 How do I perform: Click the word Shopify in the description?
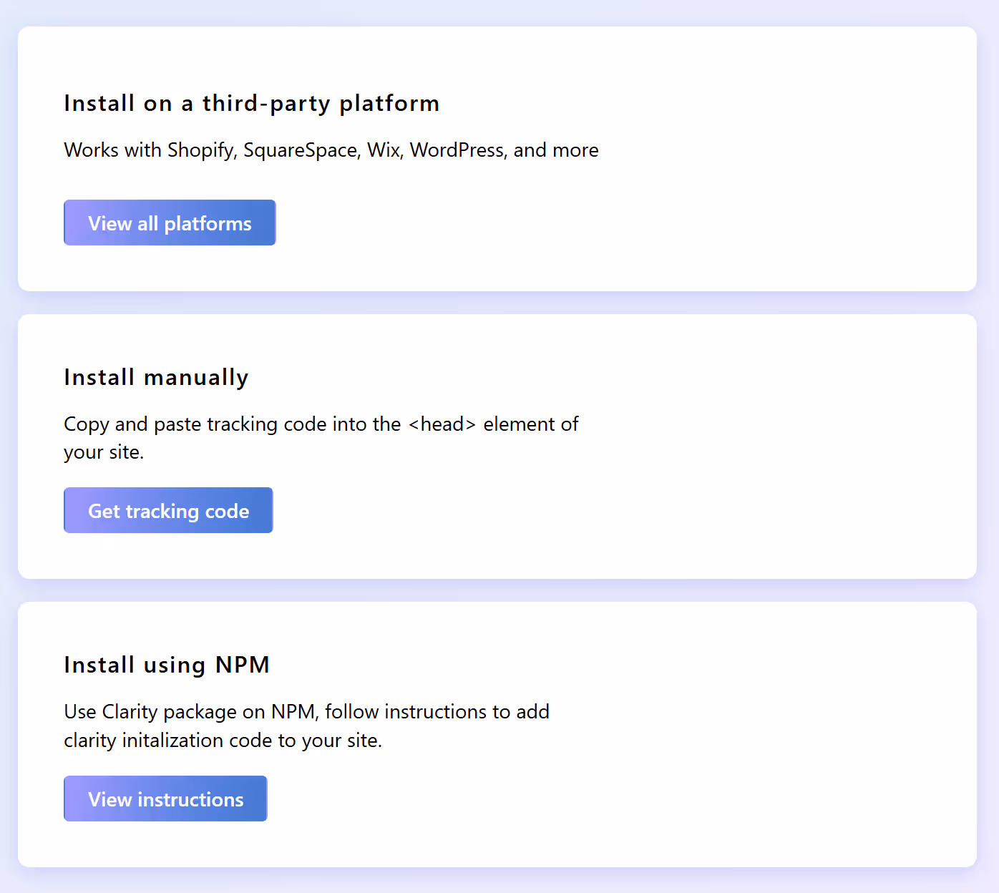click(198, 150)
